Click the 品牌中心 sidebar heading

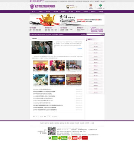[90, 39]
